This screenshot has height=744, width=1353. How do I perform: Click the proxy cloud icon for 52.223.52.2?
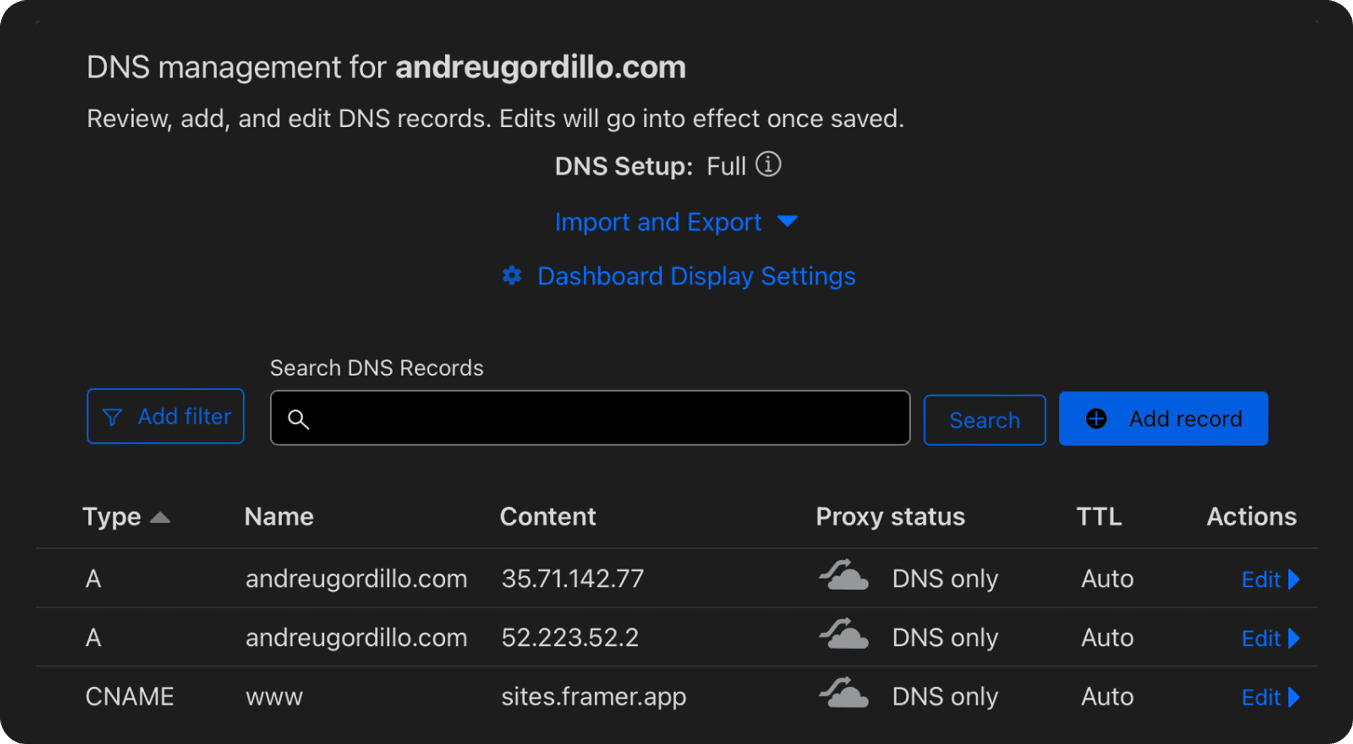coord(844,636)
